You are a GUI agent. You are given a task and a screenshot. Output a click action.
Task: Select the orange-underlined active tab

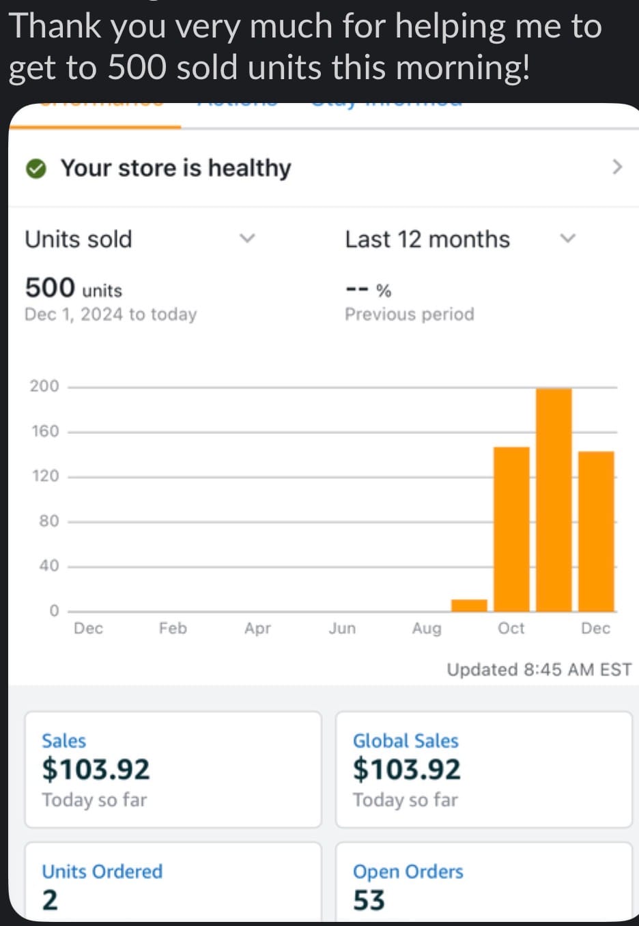[x=101, y=106]
